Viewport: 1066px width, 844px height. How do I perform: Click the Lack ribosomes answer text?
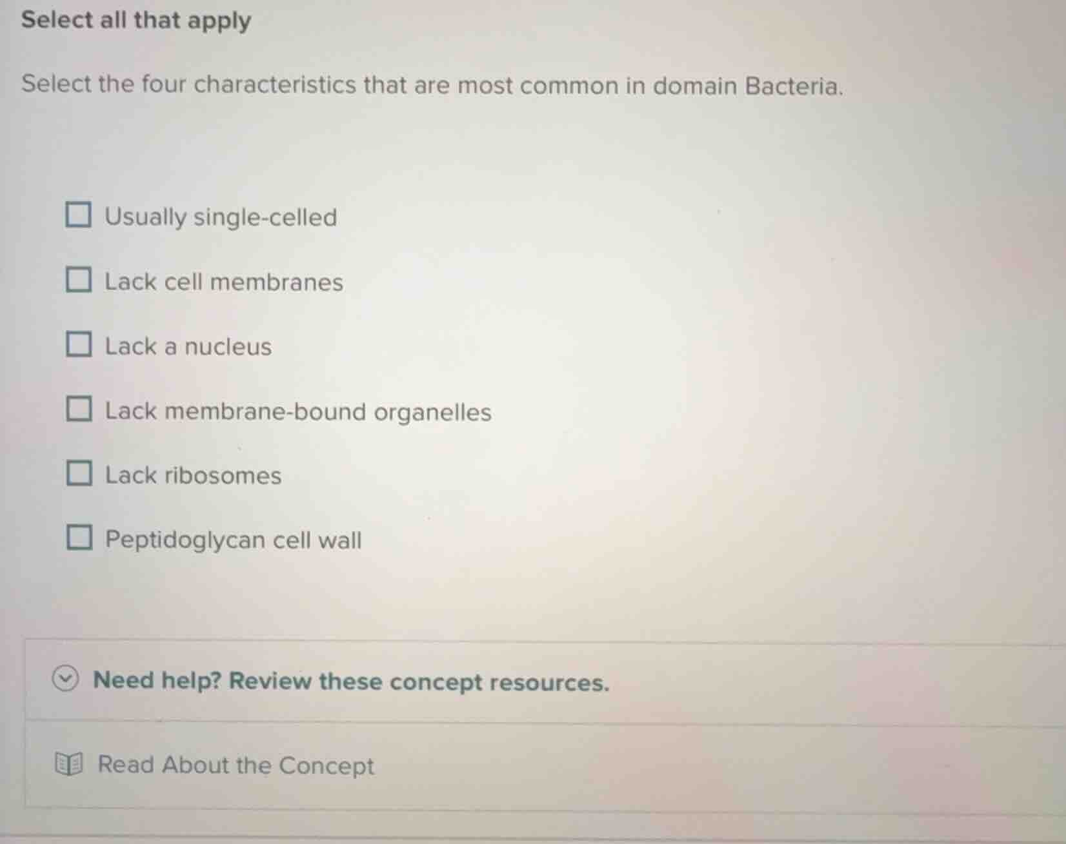pos(193,476)
